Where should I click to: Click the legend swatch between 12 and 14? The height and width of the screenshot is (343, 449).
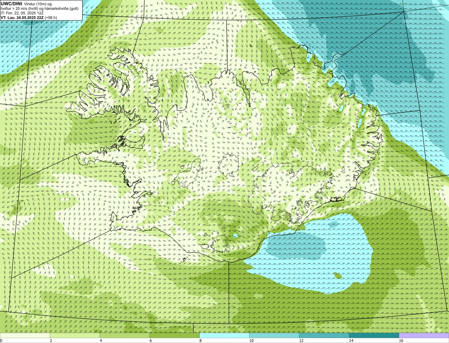tap(324, 336)
